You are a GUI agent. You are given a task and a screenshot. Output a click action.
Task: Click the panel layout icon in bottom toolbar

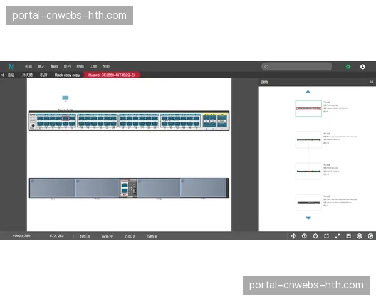(348, 236)
